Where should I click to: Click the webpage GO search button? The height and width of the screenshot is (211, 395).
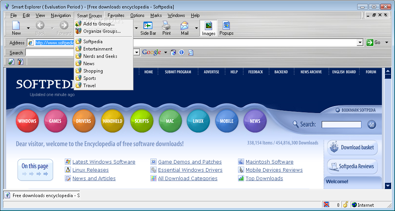(x=371, y=124)
